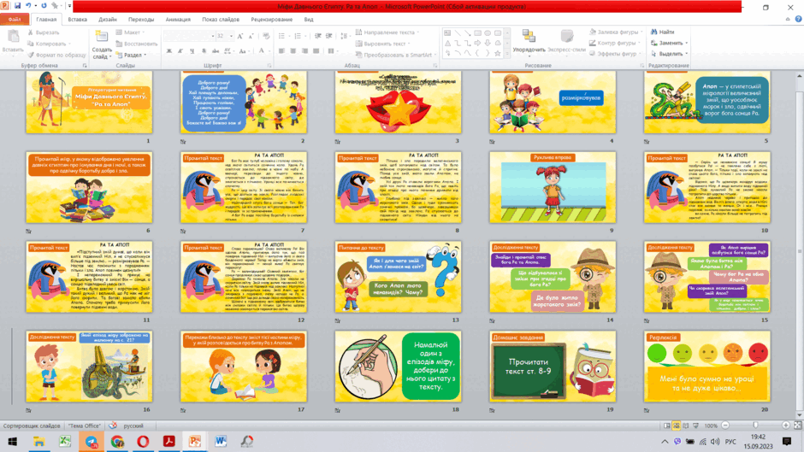
Task: Click русский language in status bar
Action: coord(133,426)
